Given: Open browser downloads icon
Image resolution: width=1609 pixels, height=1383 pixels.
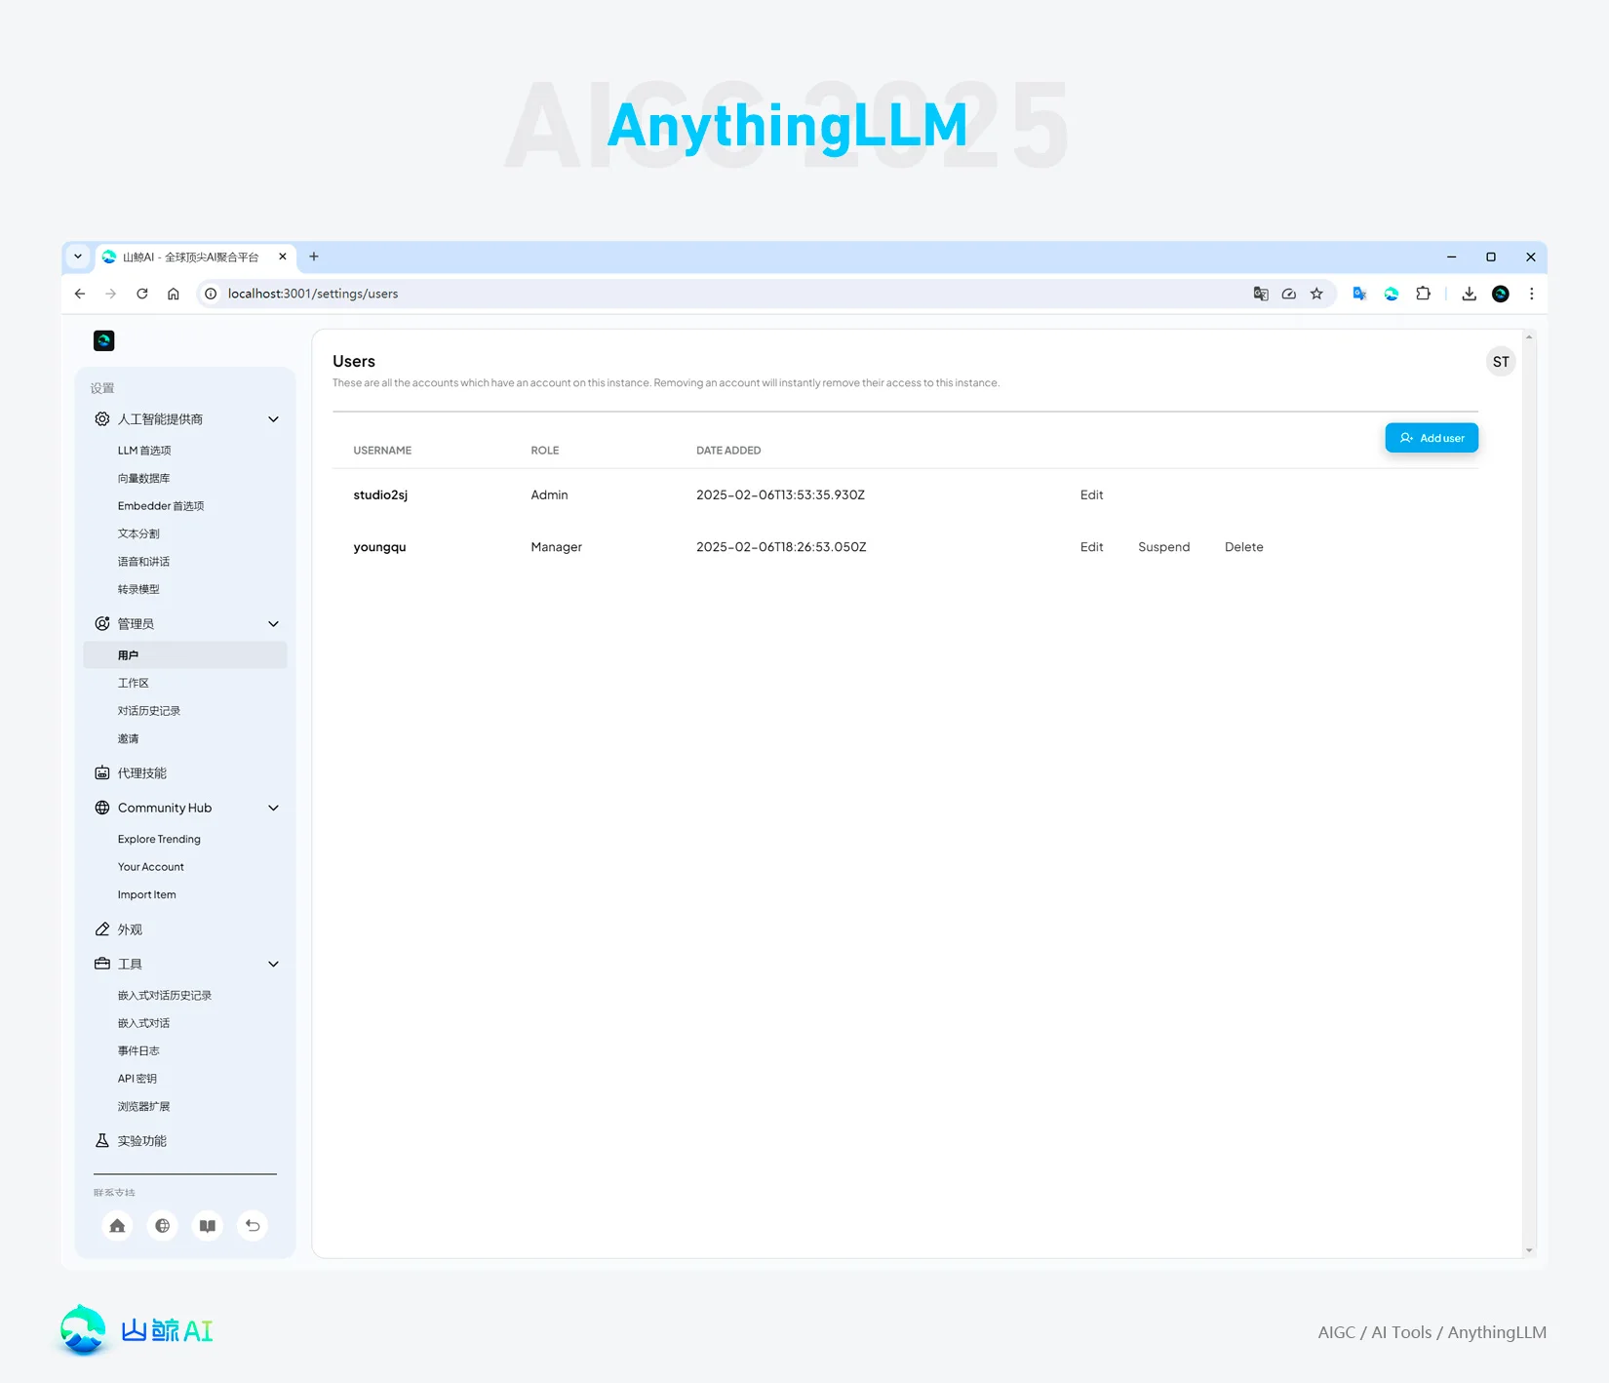Looking at the screenshot, I should (1469, 294).
